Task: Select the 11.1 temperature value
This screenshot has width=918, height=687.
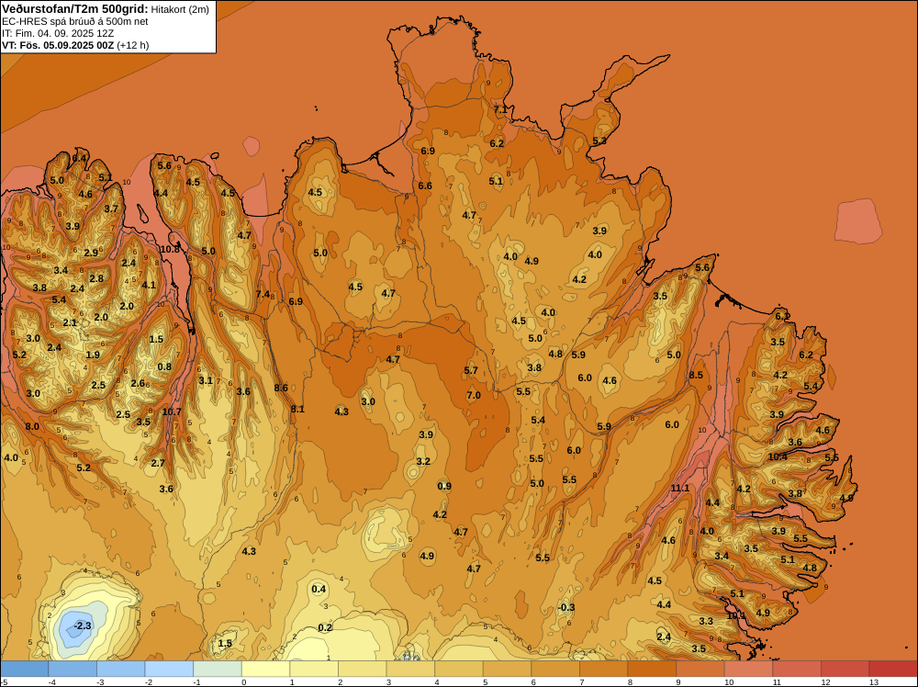Action: pos(679,488)
